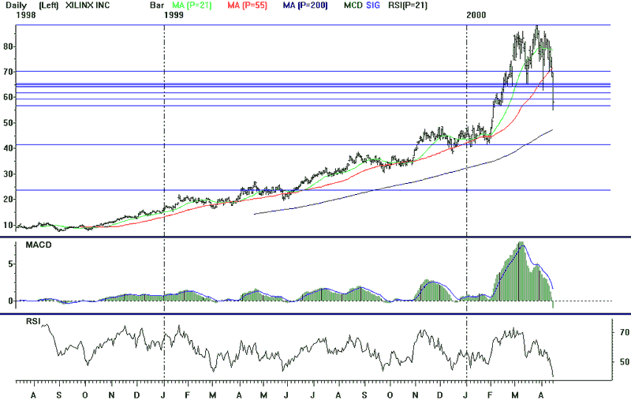Click the horizontal line near 41
The width and height of the screenshot is (631, 400).
click(x=313, y=145)
